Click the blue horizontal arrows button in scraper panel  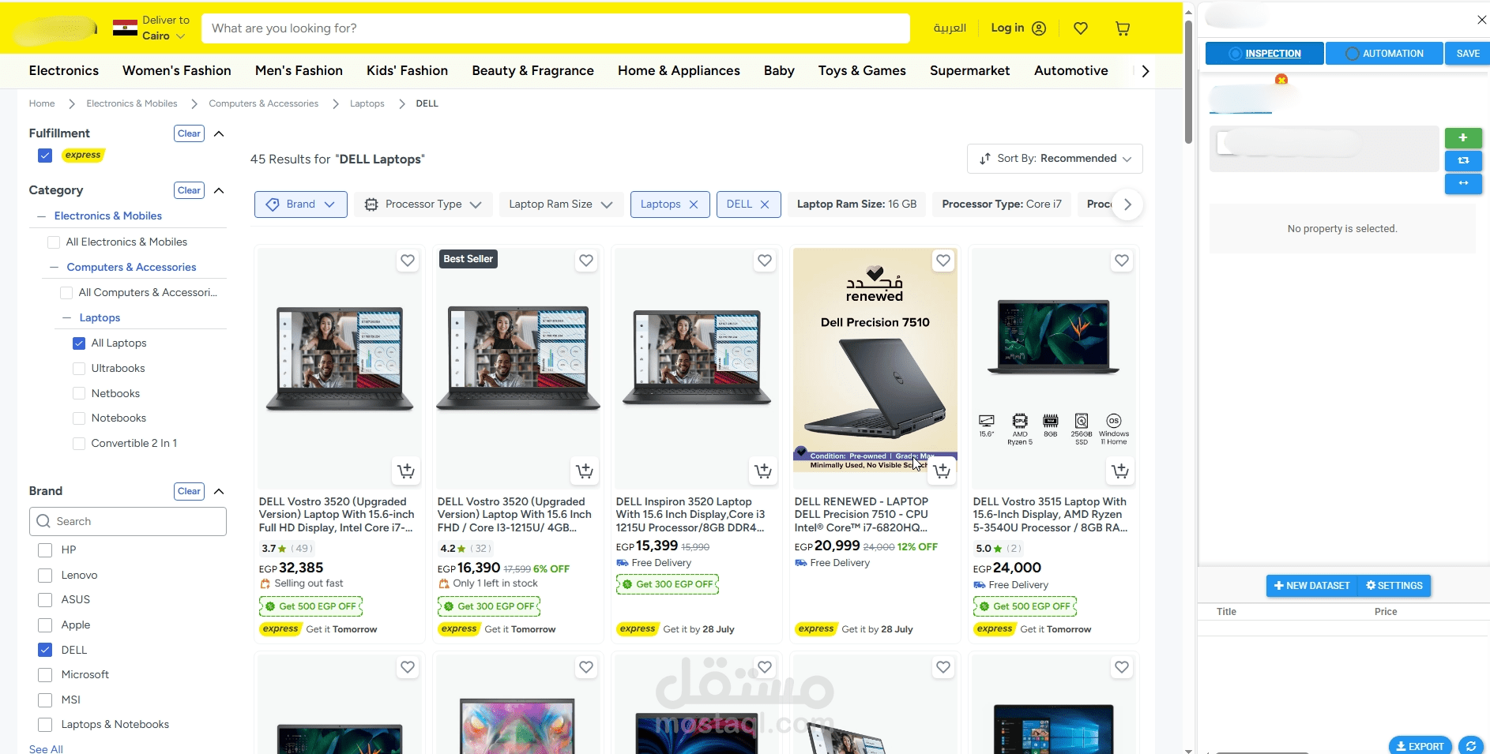pos(1463,183)
